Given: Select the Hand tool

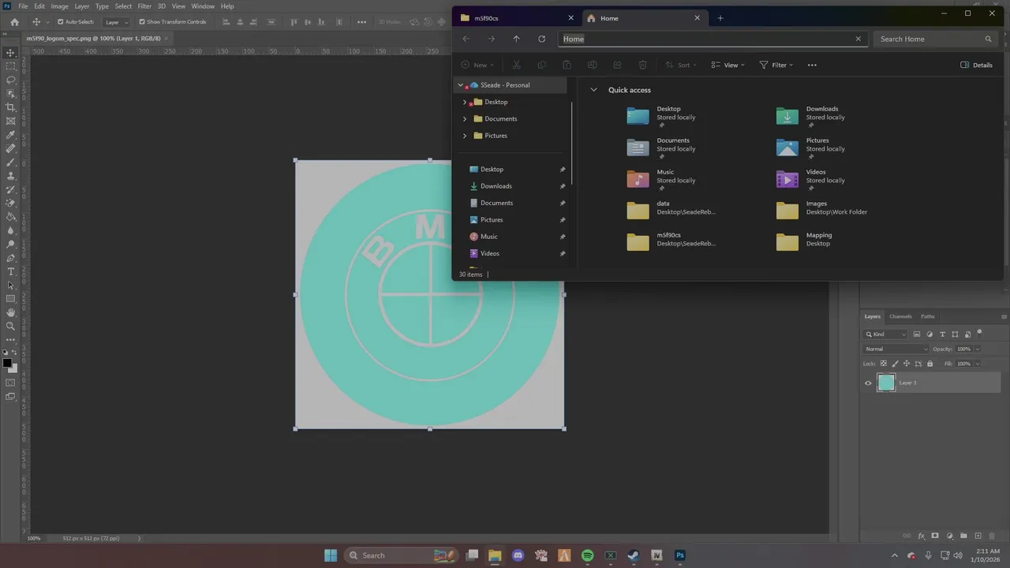Looking at the screenshot, I should pyautogui.click(x=10, y=312).
